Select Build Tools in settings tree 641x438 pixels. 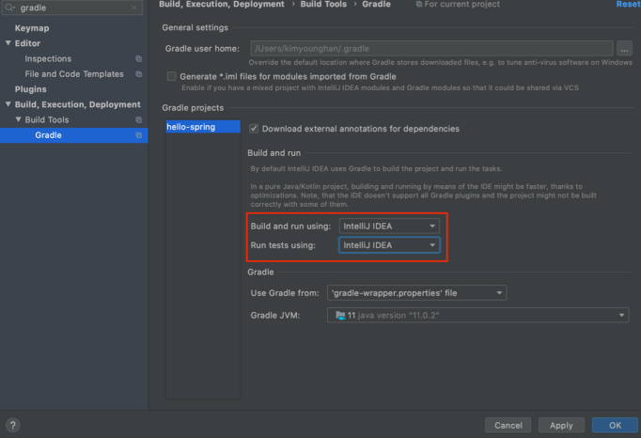(x=47, y=119)
